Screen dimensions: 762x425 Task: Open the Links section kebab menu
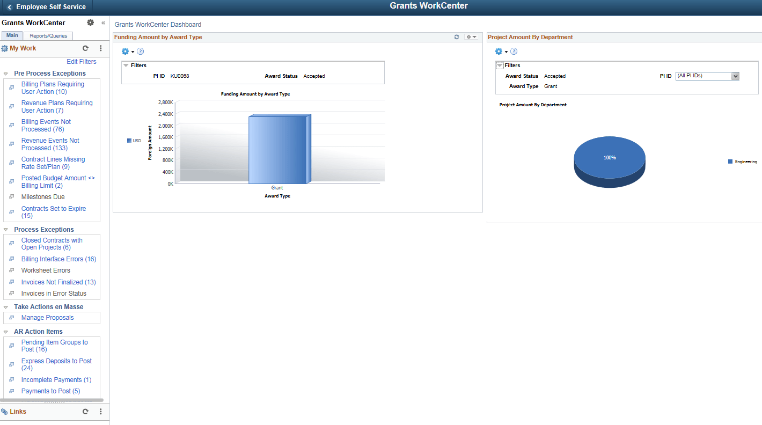coord(100,412)
